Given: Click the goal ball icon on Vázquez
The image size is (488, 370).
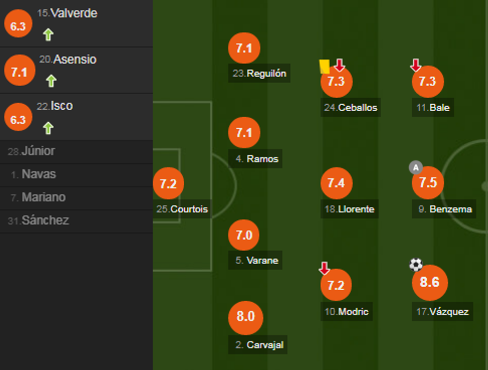Looking at the screenshot, I should coord(416,264).
